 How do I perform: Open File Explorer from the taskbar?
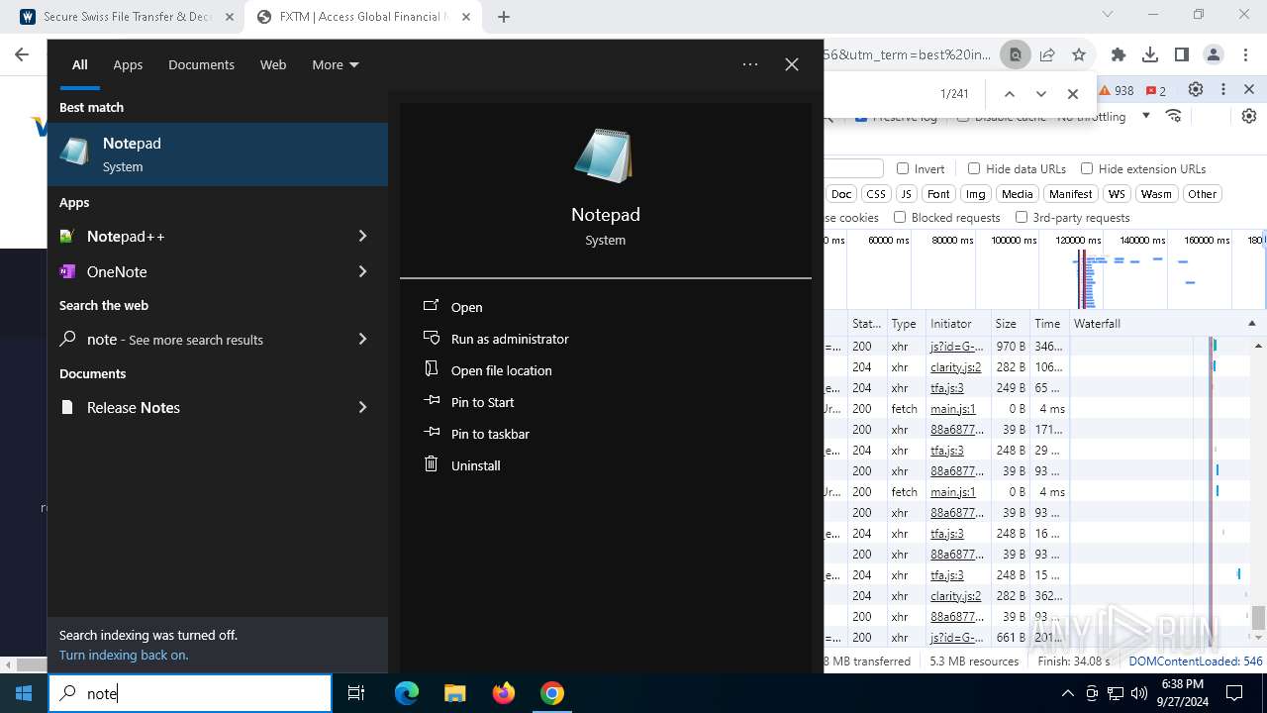tap(454, 693)
